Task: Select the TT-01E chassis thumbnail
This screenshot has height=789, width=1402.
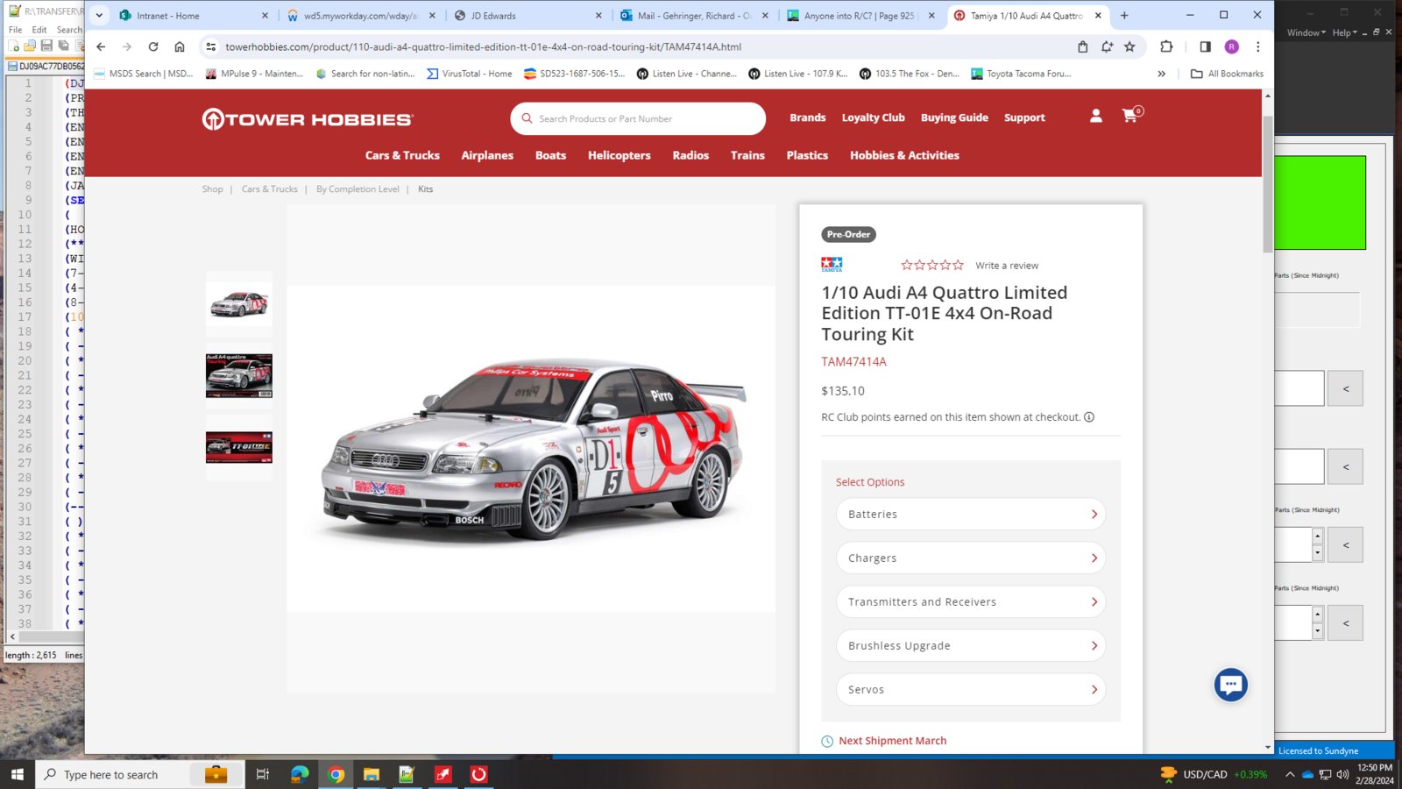Action: [239, 447]
